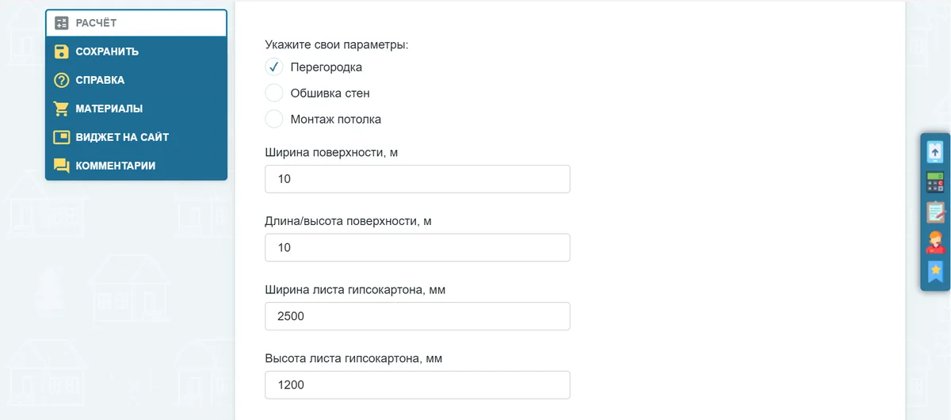Viewport: 951px width, 420px height.
Task: Click the phone upload arrow icon
Action: click(936, 151)
